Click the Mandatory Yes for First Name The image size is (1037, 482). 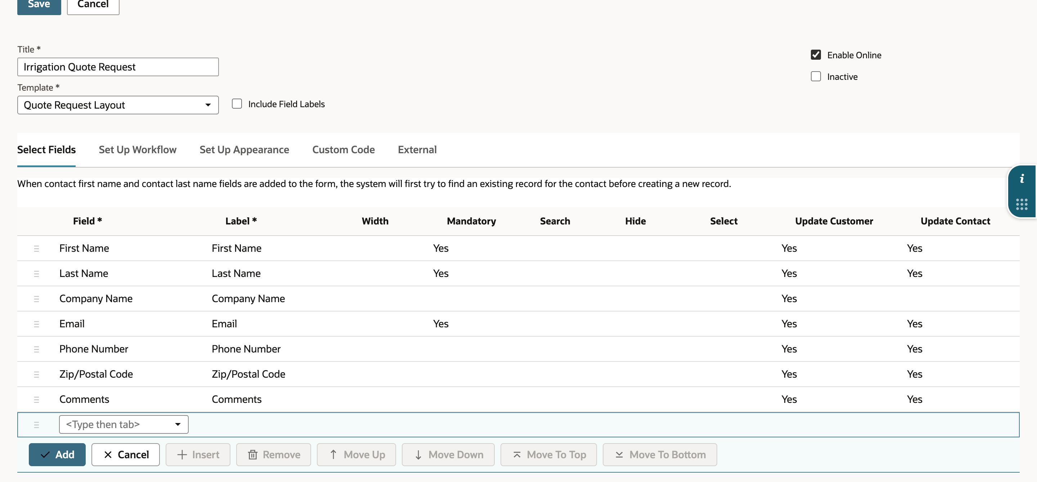pyautogui.click(x=441, y=248)
